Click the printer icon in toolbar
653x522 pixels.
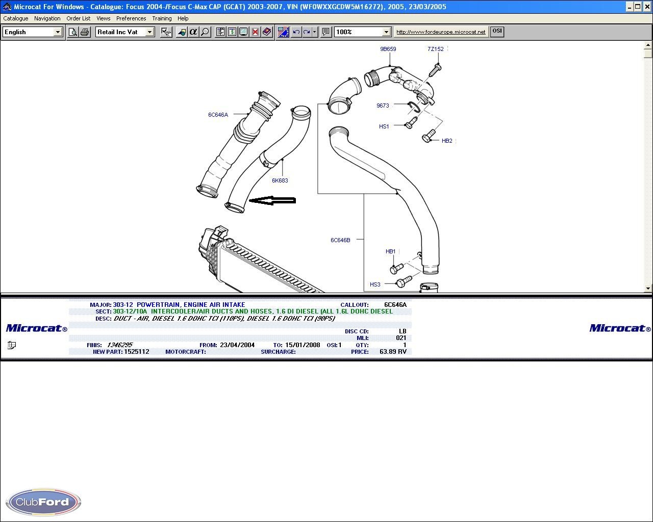click(85, 32)
